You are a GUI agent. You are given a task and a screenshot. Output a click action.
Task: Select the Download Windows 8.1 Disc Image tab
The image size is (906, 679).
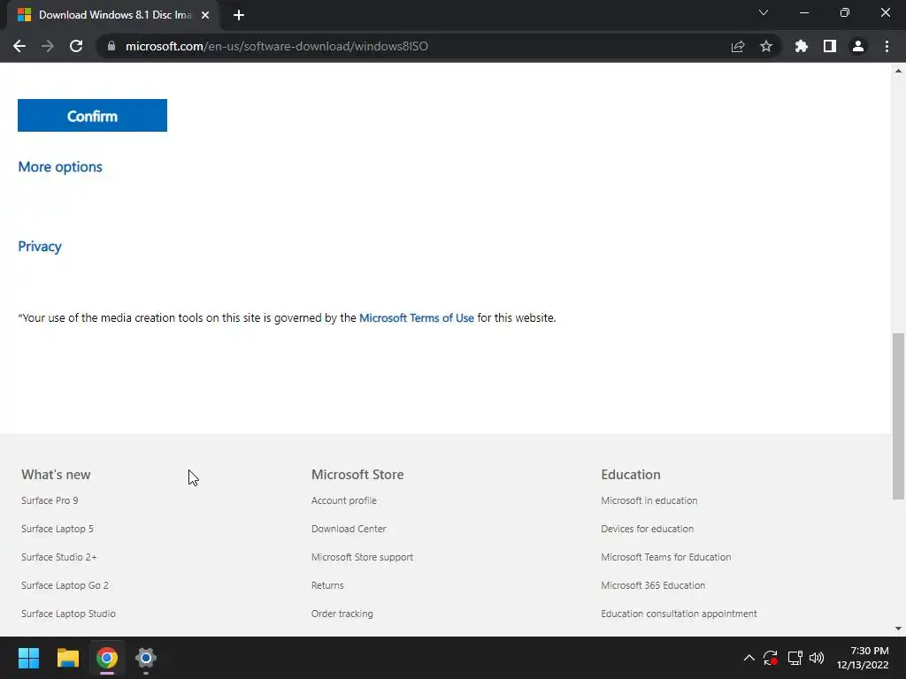(x=113, y=15)
